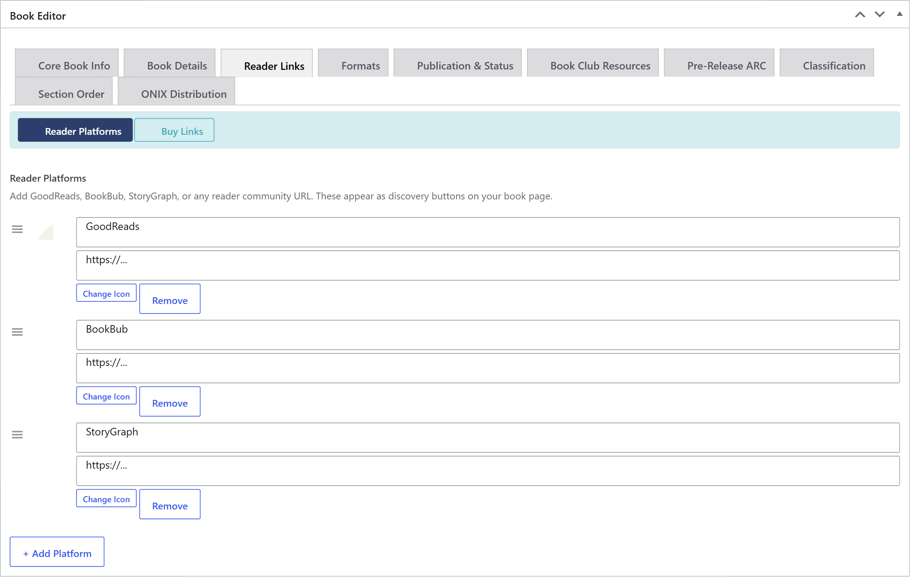Viewport: 910px width, 577px height.
Task: Click the BookBub row drag handle
Action: point(17,332)
